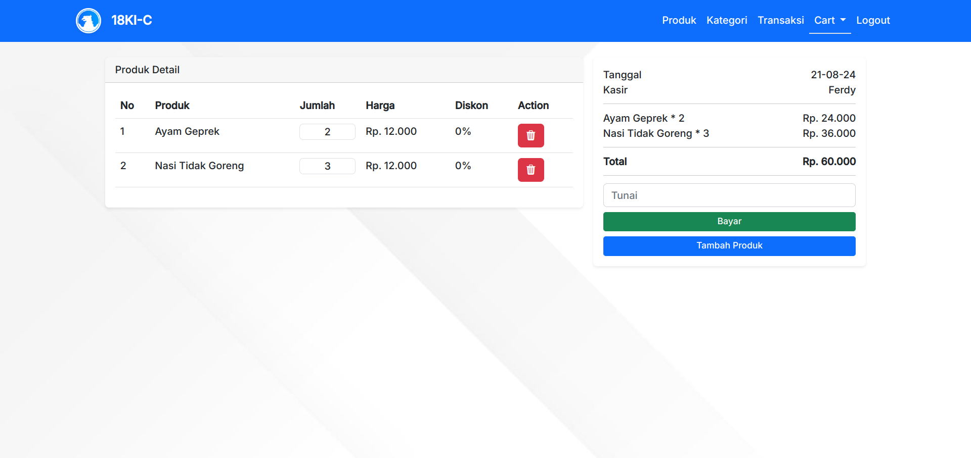971x458 pixels.
Task: Click the Ayam Geprek quantity field
Action: tap(327, 132)
